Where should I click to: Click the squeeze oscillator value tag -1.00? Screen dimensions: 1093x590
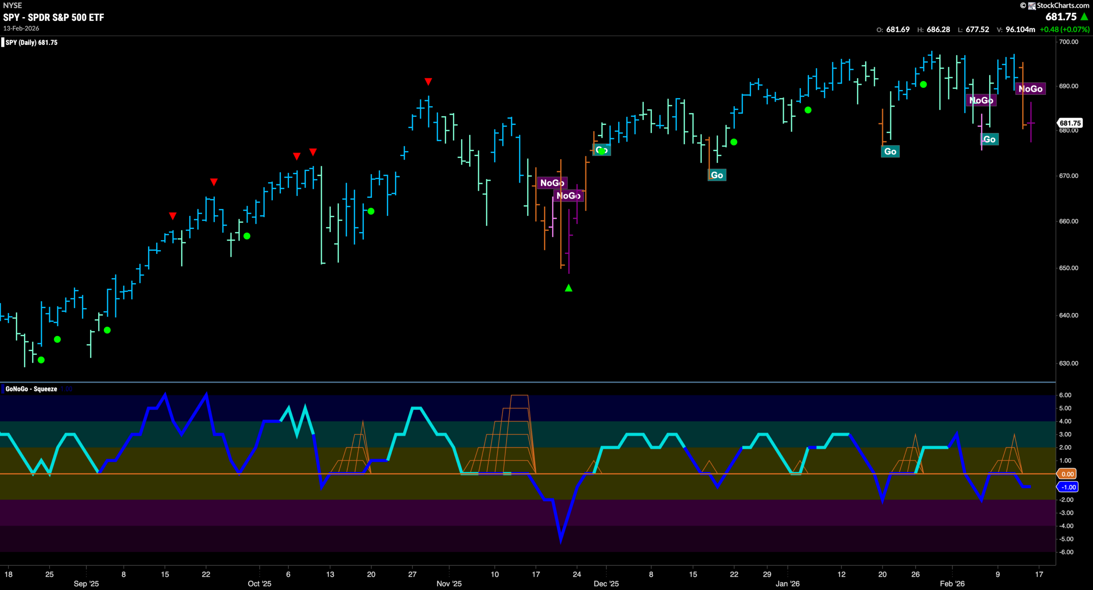1068,487
